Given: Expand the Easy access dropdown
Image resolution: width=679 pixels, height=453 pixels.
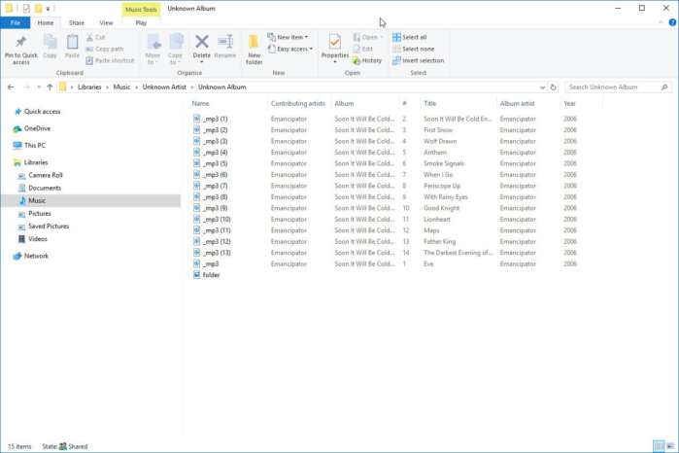Looking at the screenshot, I should tap(293, 49).
